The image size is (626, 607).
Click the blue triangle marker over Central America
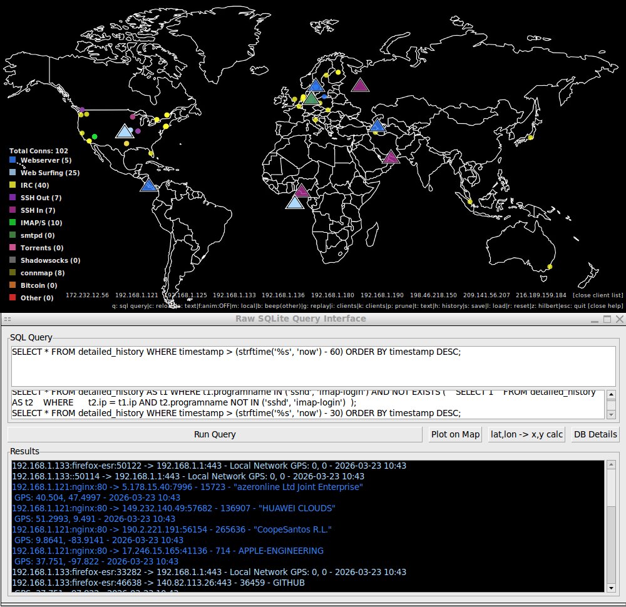(148, 185)
